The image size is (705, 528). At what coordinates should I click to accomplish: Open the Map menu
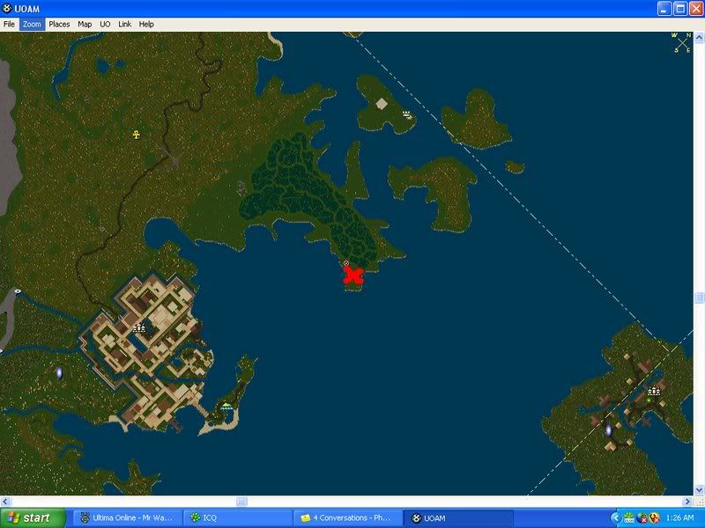(85, 25)
